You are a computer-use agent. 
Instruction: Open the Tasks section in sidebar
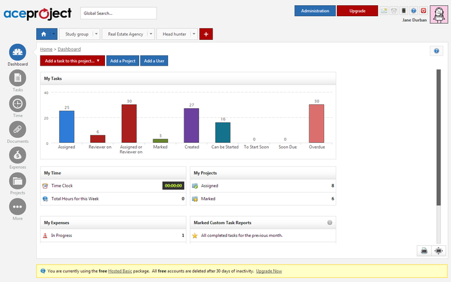pos(17,78)
